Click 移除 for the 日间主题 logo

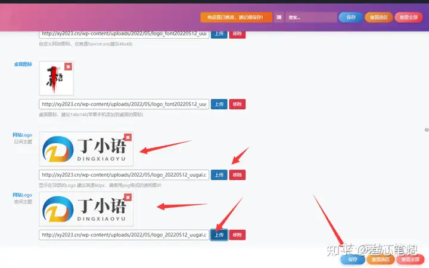[x=237, y=175]
